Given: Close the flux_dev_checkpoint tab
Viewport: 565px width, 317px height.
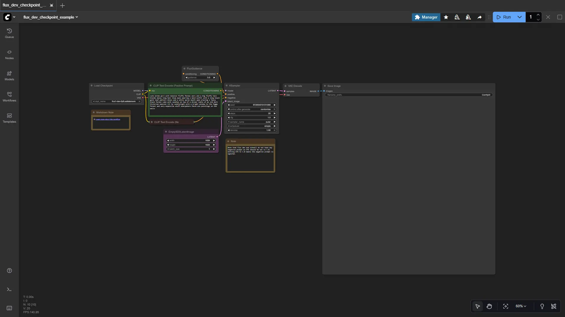Looking at the screenshot, I should pos(52,5).
